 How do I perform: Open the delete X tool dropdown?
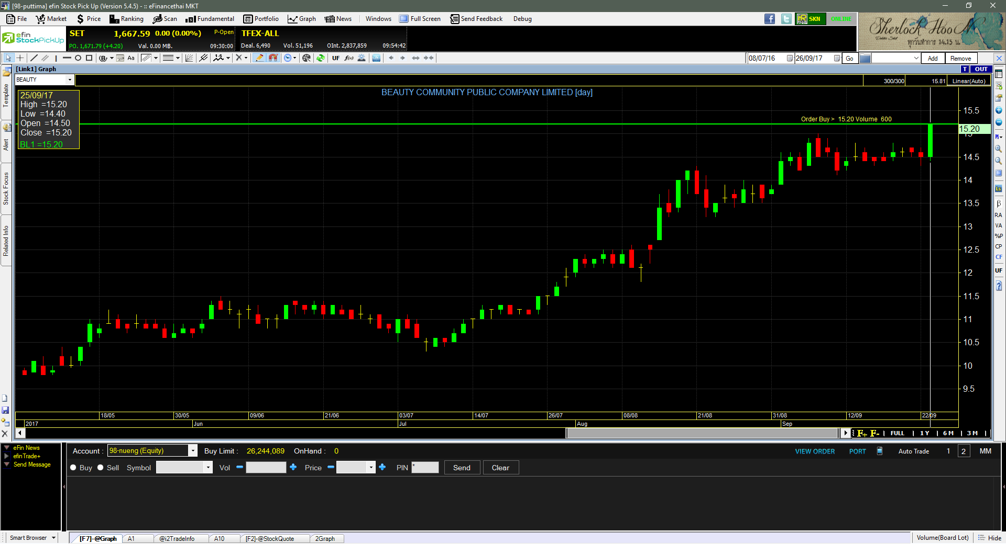tap(246, 58)
